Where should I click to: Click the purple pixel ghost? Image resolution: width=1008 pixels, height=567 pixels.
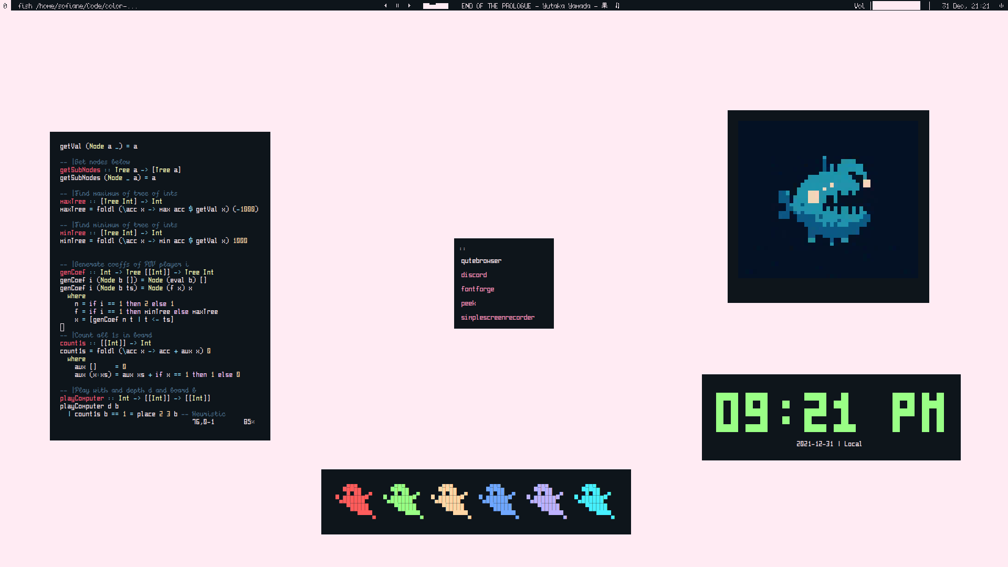[x=547, y=501]
